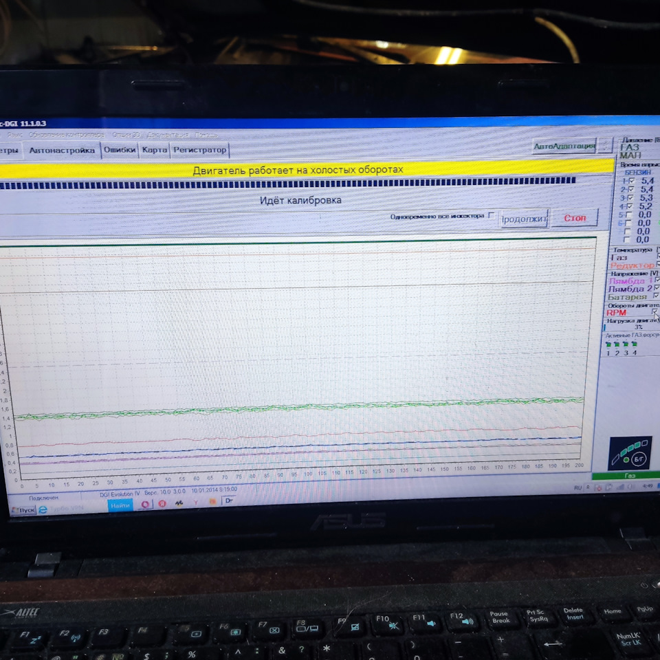Click the green Газ status bar
The height and width of the screenshot is (660, 660).
pos(626,476)
